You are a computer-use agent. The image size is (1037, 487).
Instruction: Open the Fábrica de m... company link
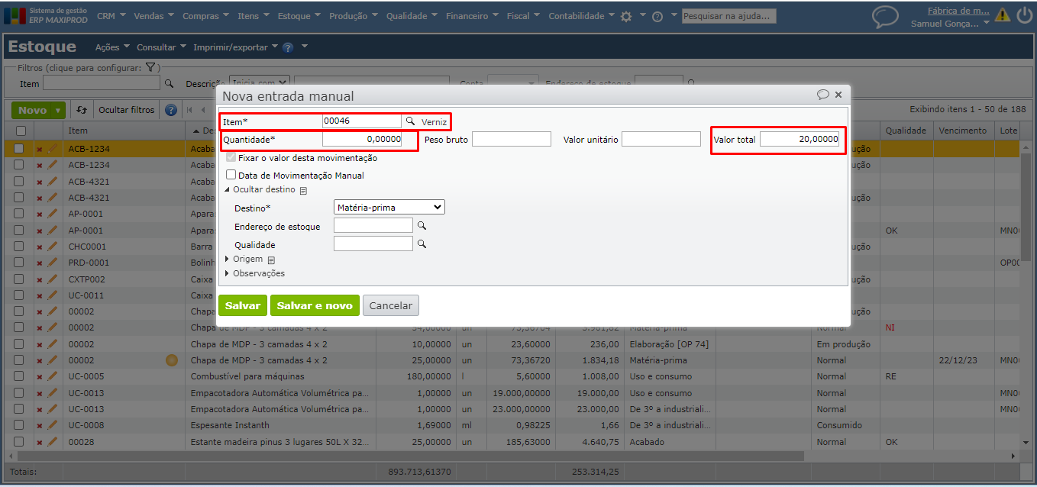click(x=958, y=11)
